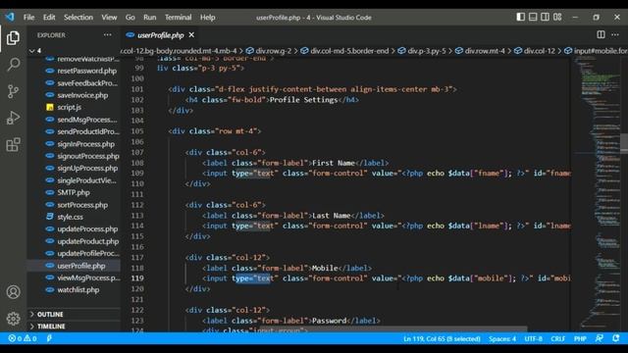Click the errors and warnings status indicator
The width and height of the screenshot is (628, 353).
click(23, 338)
